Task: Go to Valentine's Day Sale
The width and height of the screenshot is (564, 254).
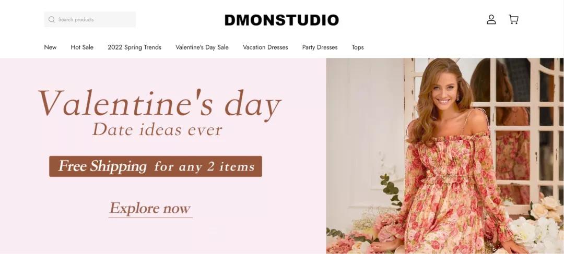Action: [202, 47]
